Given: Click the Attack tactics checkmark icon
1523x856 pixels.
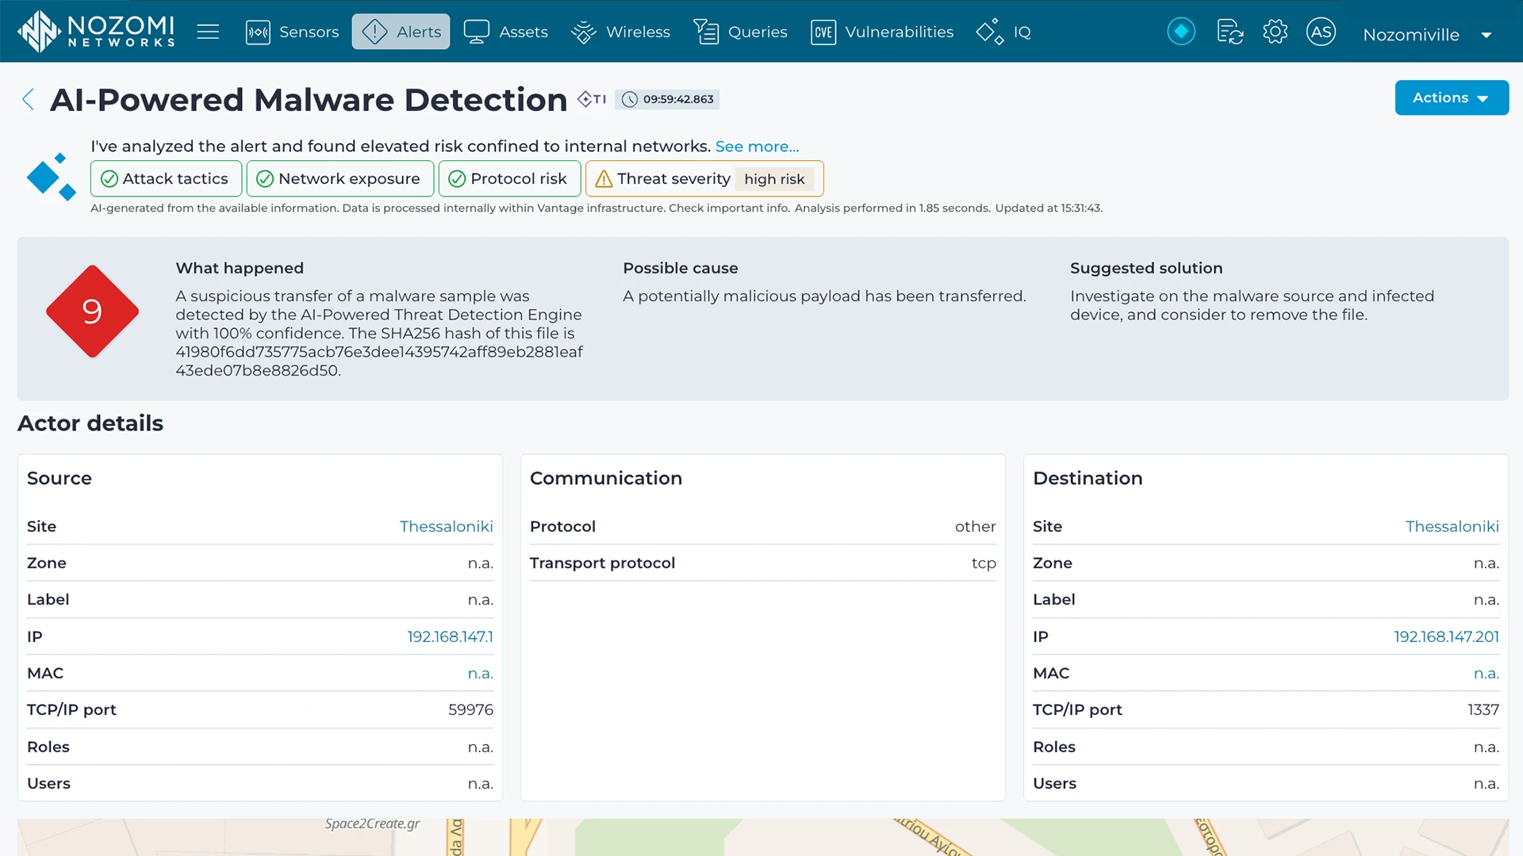Looking at the screenshot, I should (109, 179).
